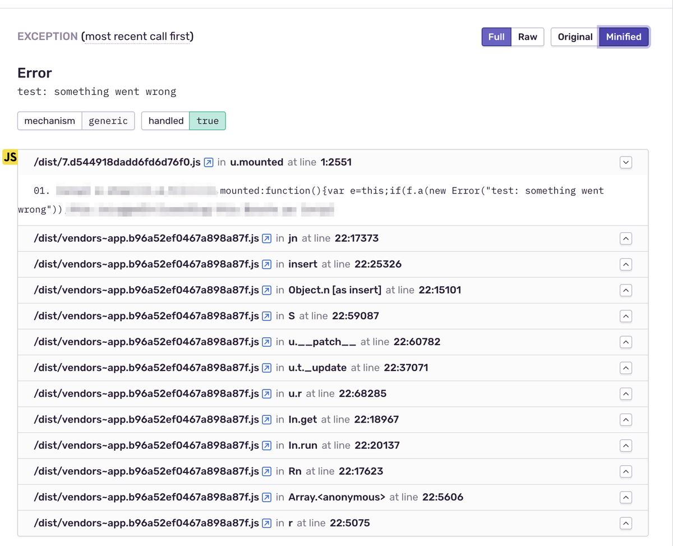Click the 'most recent call first' label
Image resolution: width=673 pixels, height=546 pixels.
coord(137,37)
